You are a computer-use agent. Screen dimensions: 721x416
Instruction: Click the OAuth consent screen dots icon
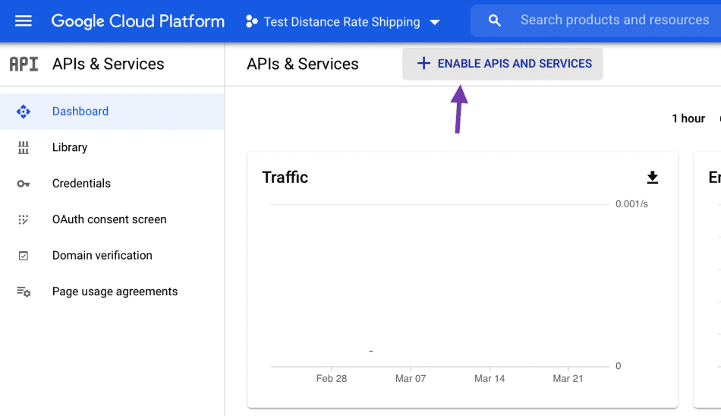click(x=24, y=219)
